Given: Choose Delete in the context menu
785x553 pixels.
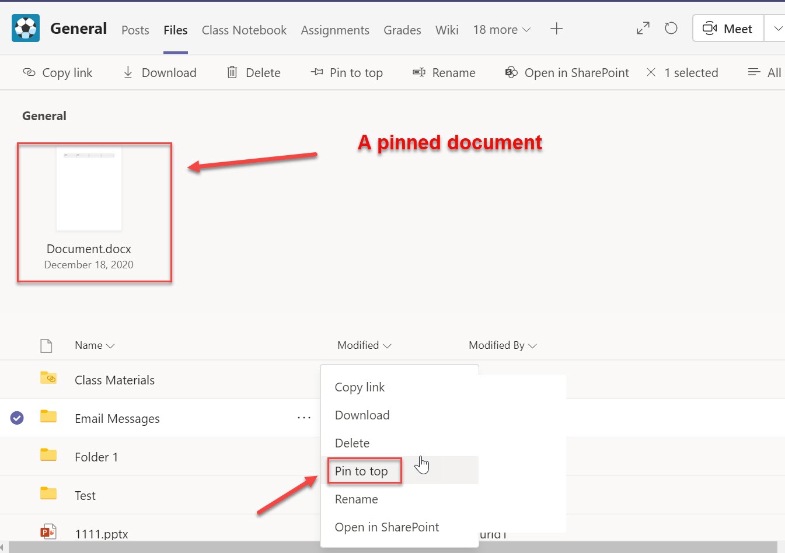Looking at the screenshot, I should click(400, 443).
